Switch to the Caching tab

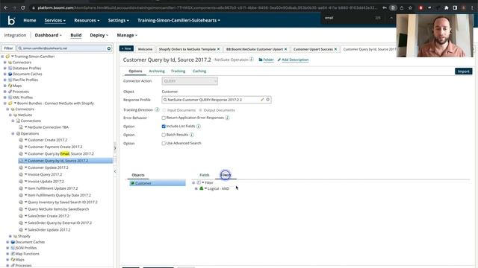coord(199,71)
